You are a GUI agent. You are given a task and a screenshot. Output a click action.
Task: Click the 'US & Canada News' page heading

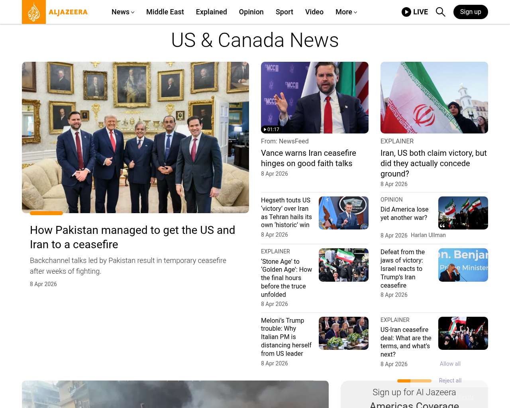point(255,40)
